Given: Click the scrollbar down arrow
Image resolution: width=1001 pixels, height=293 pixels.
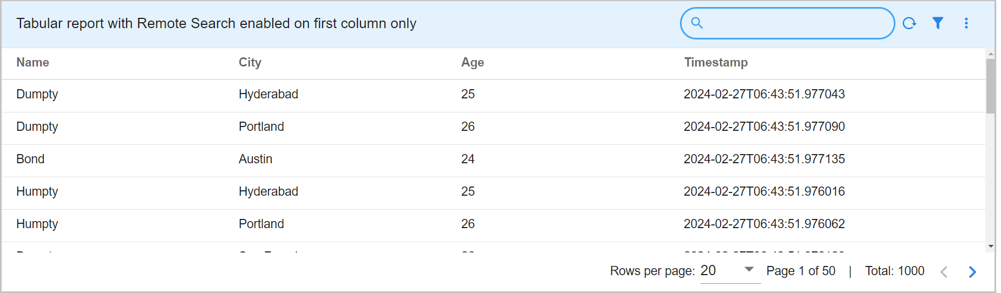Looking at the screenshot, I should tap(991, 247).
